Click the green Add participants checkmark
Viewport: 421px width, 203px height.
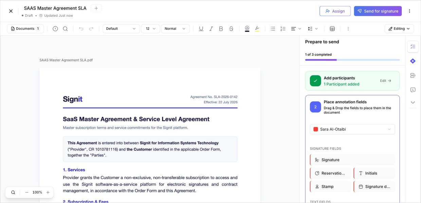315,81
